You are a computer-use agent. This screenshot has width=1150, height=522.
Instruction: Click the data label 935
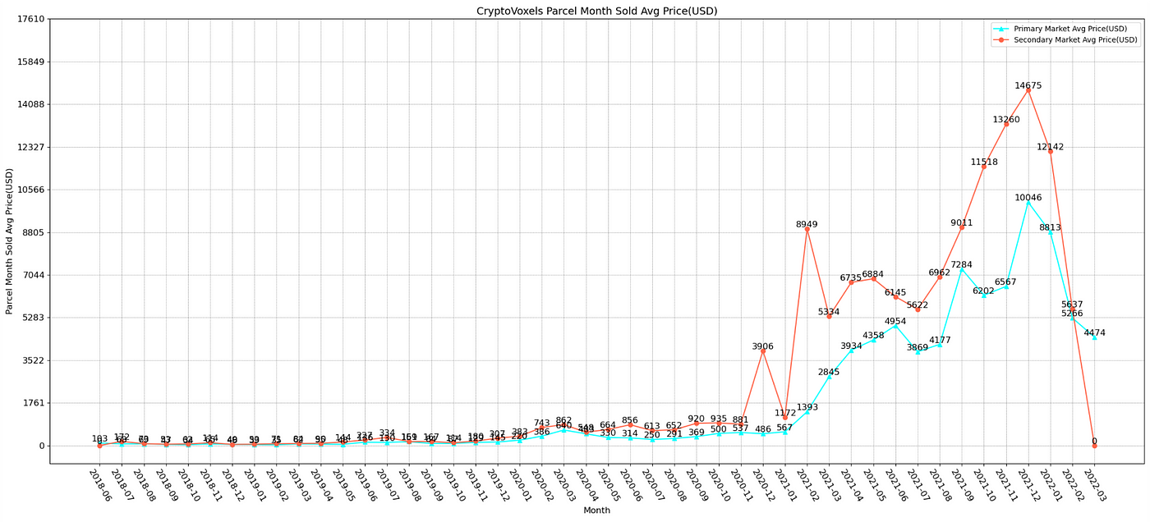point(719,419)
